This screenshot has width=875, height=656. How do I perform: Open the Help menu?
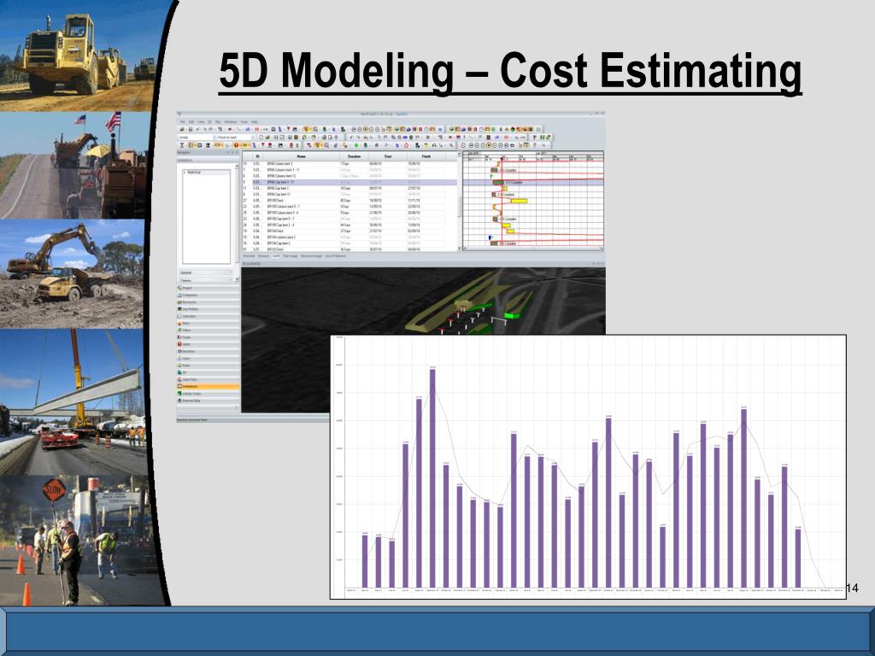(255, 121)
